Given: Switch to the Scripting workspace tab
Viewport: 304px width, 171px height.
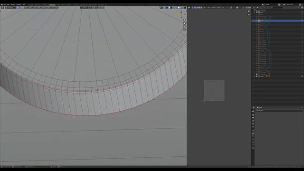Looking at the screenshot, I should (x=101, y=5).
